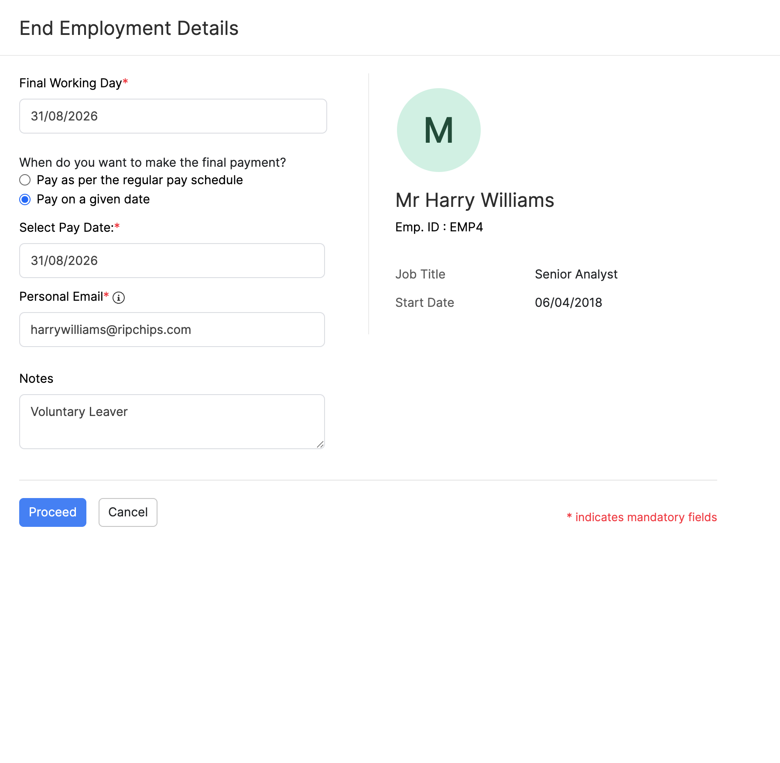The height and width of the screenshot is (763, 780).
Task: Click the Emp. ID : EMP4 text
Action: click(x=439, y=227)
